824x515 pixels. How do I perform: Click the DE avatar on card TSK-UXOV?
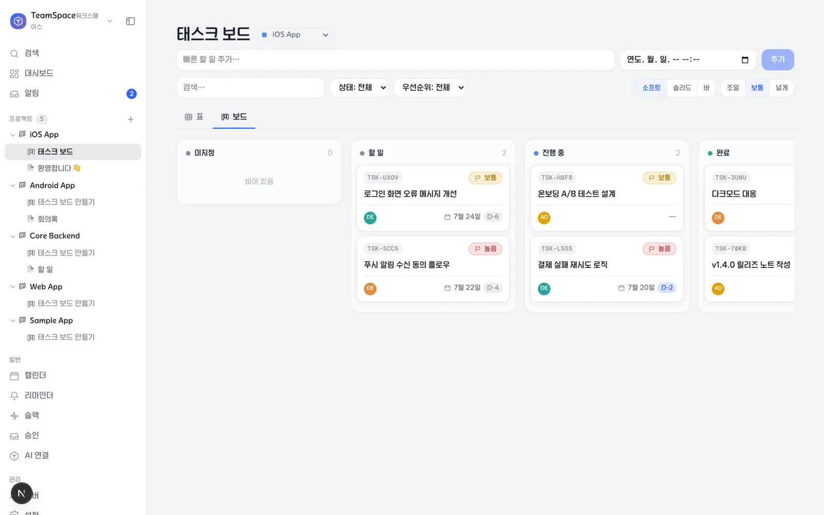370,217
